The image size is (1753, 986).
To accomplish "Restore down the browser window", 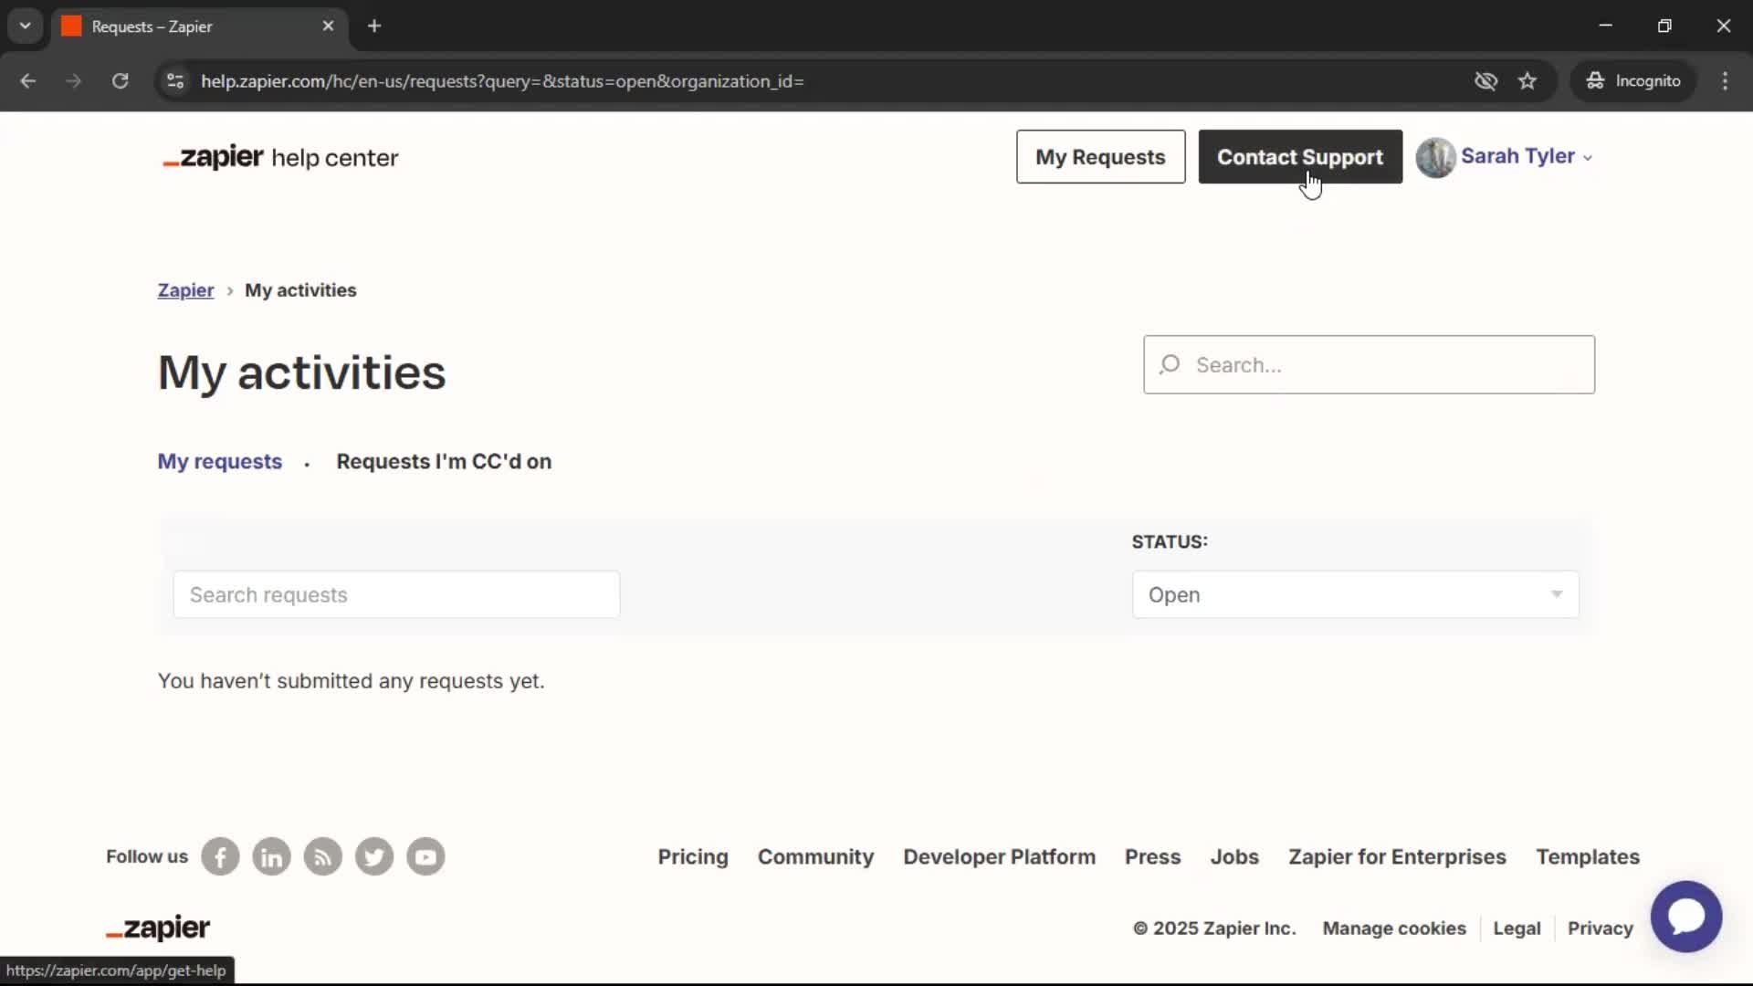I will (1664, 26).
